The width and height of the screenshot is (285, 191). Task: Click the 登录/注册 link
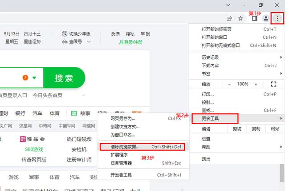coord(132,42)
